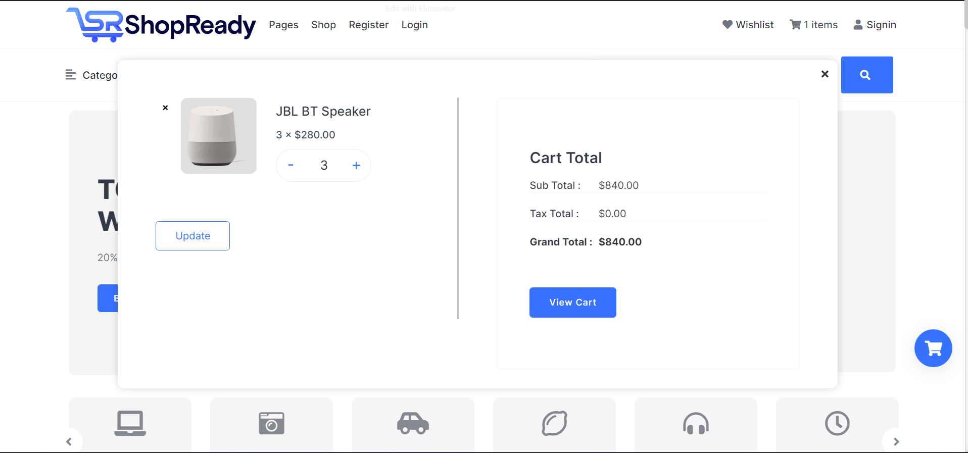Open the JBL BT Speaker product name

click(323, 111)
